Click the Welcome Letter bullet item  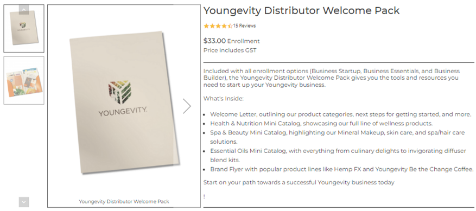coord(341,114)
